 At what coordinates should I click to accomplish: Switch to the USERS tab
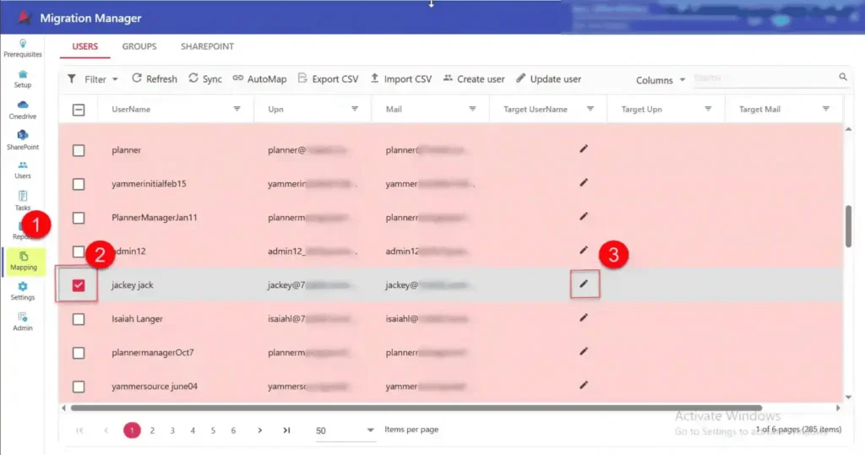tap(85, 46)
